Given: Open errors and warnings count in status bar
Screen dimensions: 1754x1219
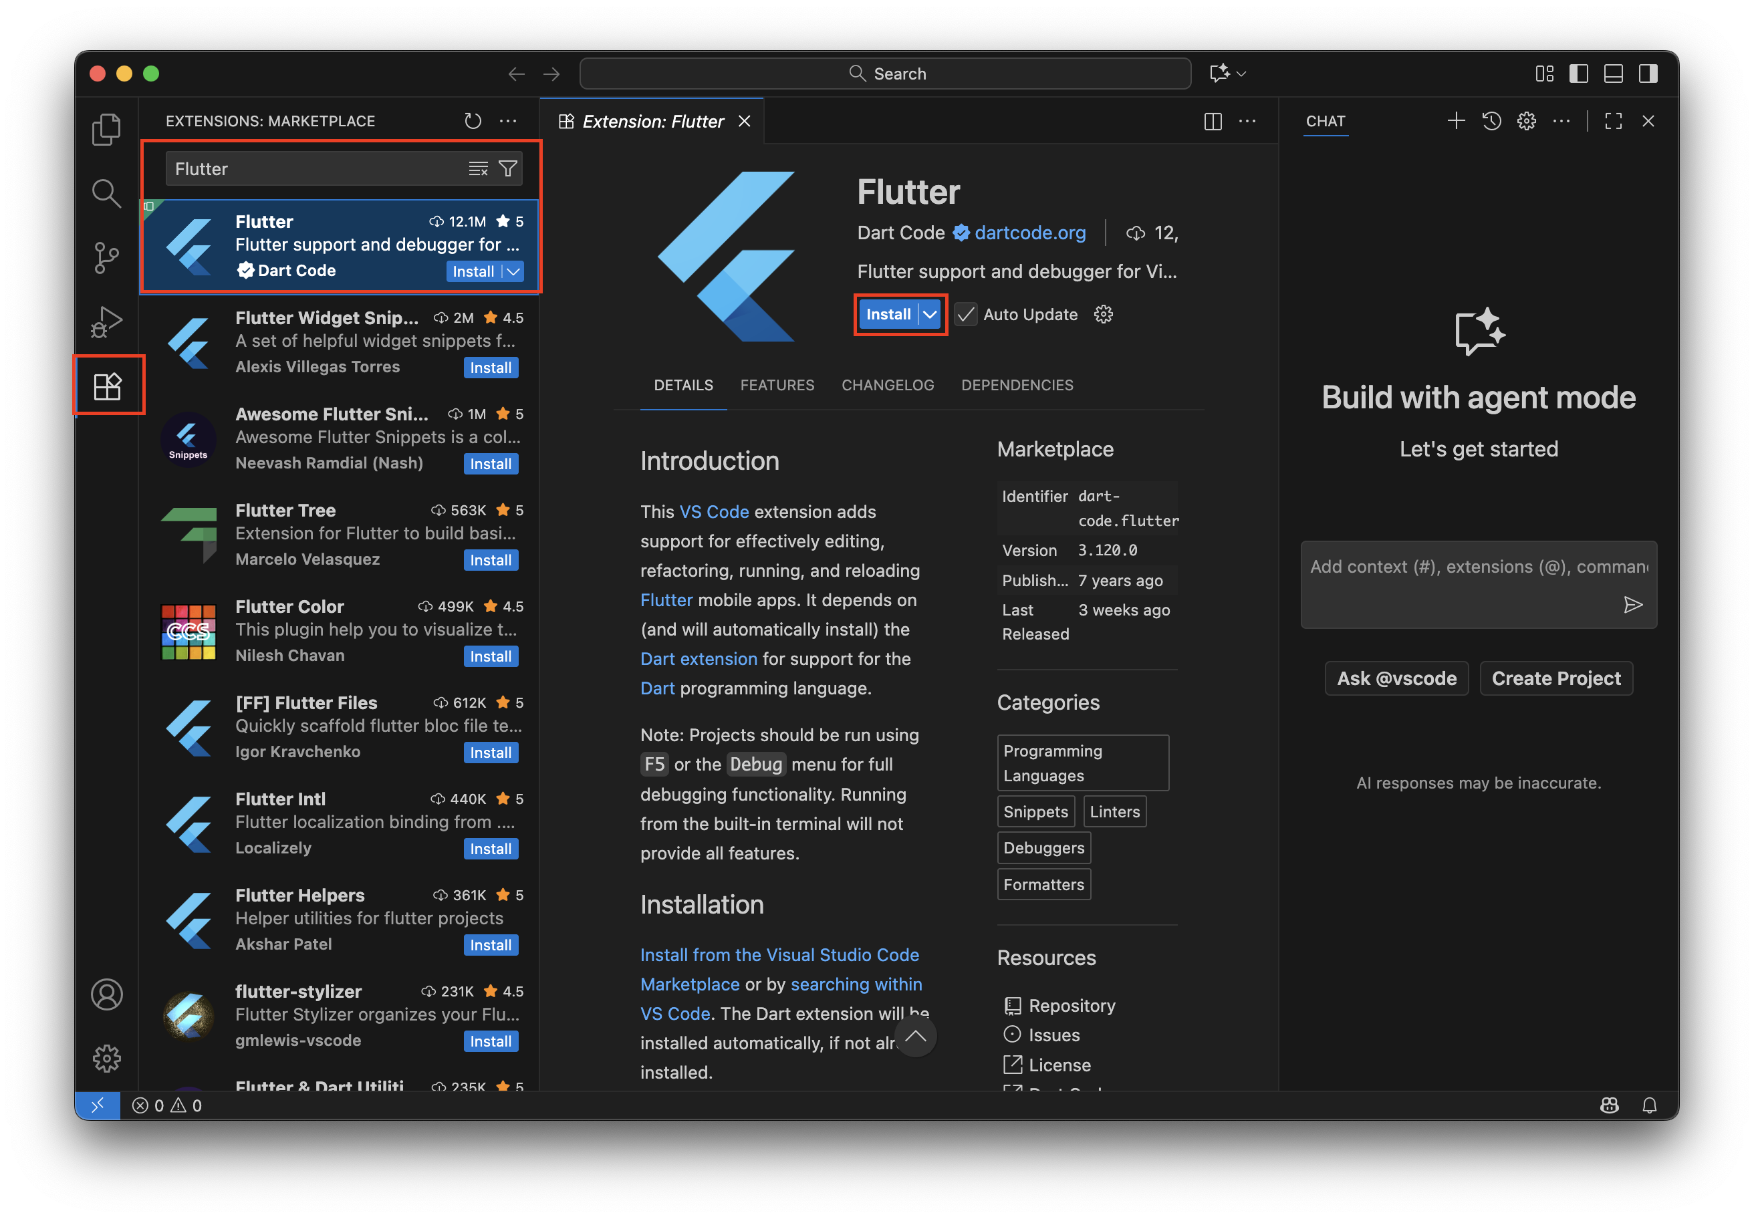Looking at the screenshot, I should click(x=166, y=1105).
